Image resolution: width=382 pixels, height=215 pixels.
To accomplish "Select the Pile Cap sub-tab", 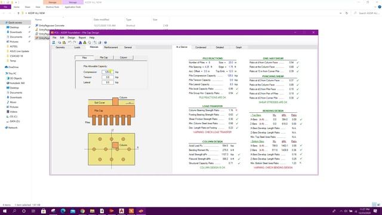I will click(x=104, y=57).
